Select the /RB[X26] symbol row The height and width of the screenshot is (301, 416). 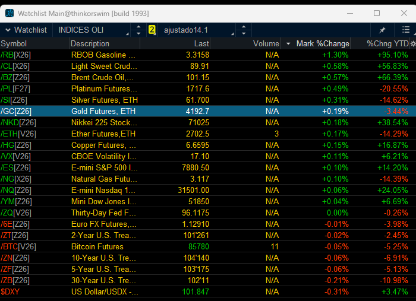pyautogui.click(x=15, y=55)
